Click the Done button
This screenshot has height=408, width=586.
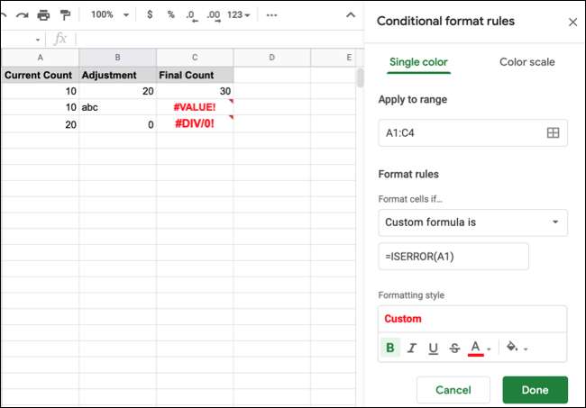coord(535,390)
